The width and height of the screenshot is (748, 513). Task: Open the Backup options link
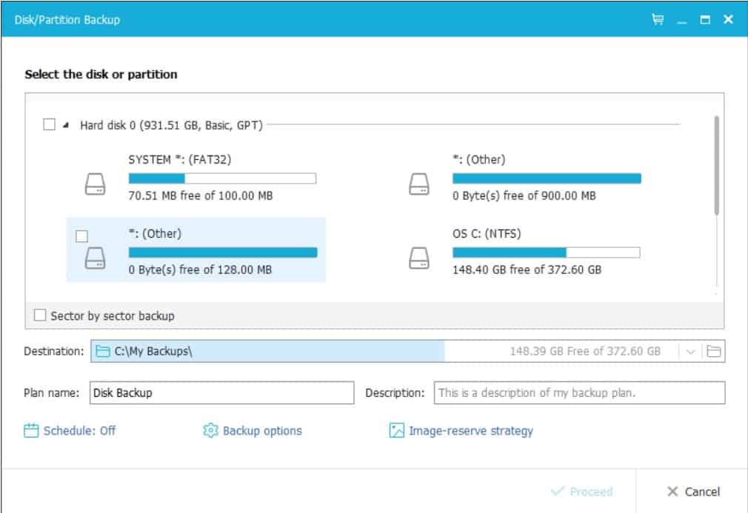[x=262, y=431]
